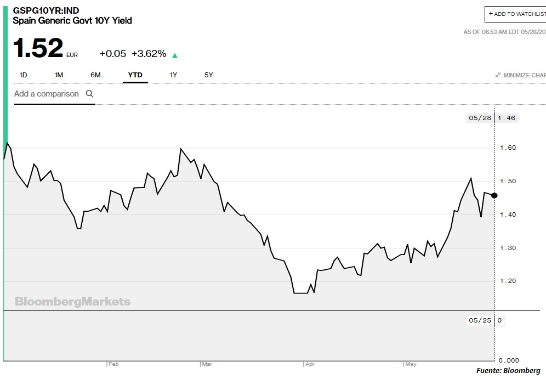The width and height of the screenshot is (546, 379).
Task: Click the magnifier icon beside Add a comparison
Action: point(90,94)
